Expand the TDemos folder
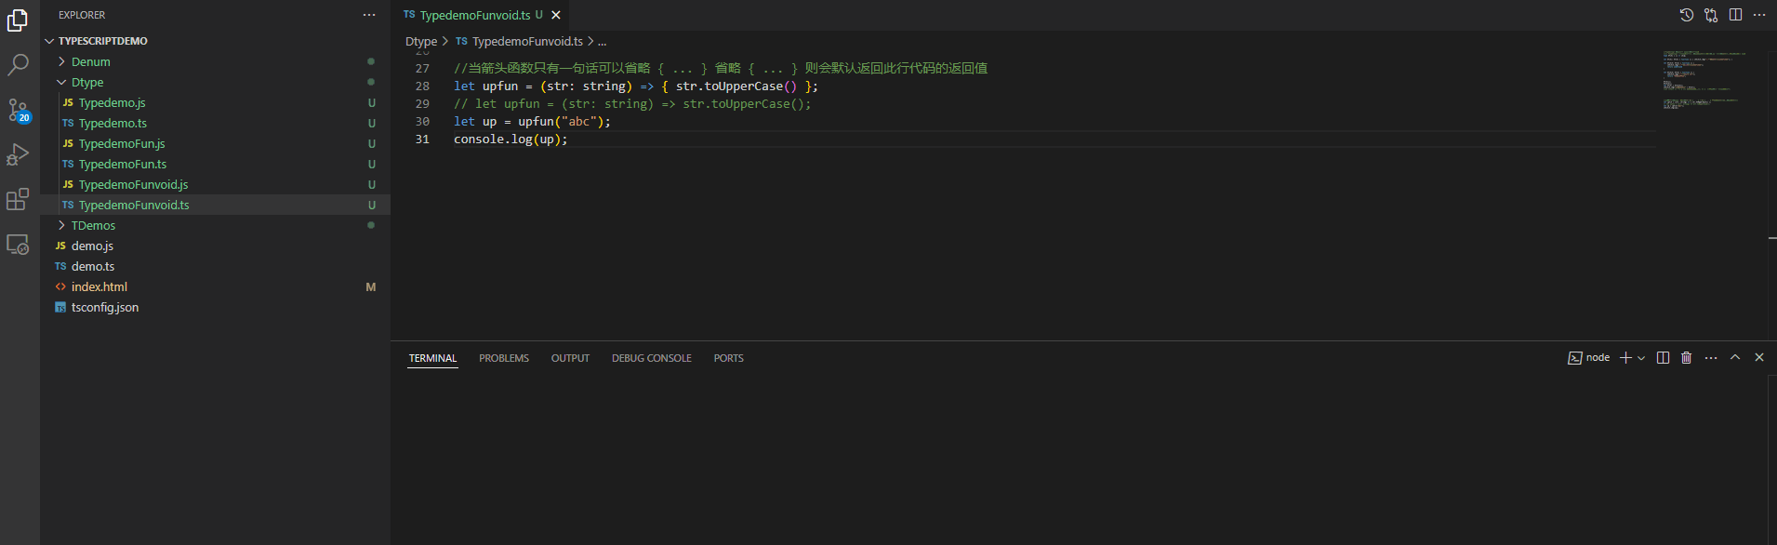This screenshot has width=1777, height=545. (x=216, y=225)
